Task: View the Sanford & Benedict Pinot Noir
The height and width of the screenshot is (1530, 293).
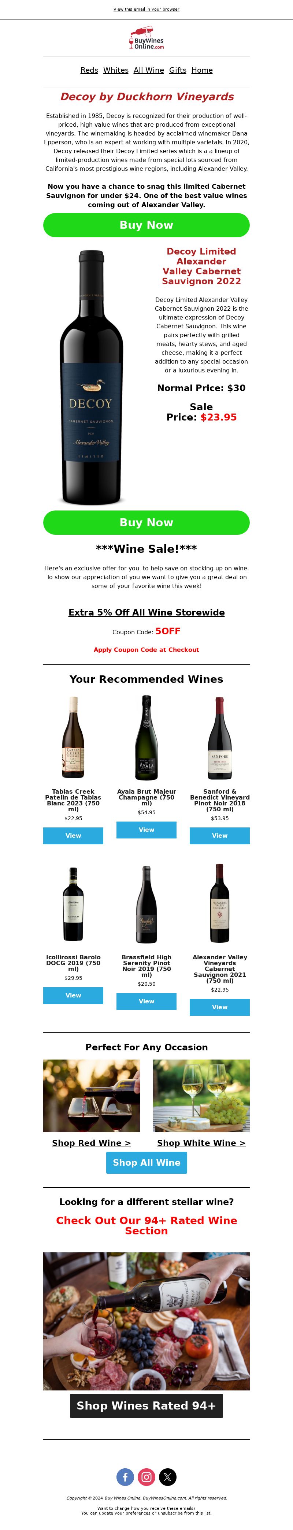Action: tap(220, 836)
